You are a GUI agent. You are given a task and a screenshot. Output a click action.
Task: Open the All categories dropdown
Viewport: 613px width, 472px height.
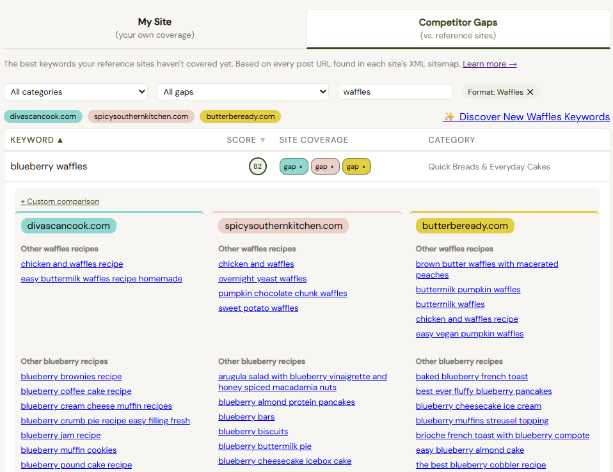click(x=76, y=92)
